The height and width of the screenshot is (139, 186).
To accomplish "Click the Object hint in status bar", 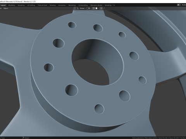I will (x=26, y=138).
